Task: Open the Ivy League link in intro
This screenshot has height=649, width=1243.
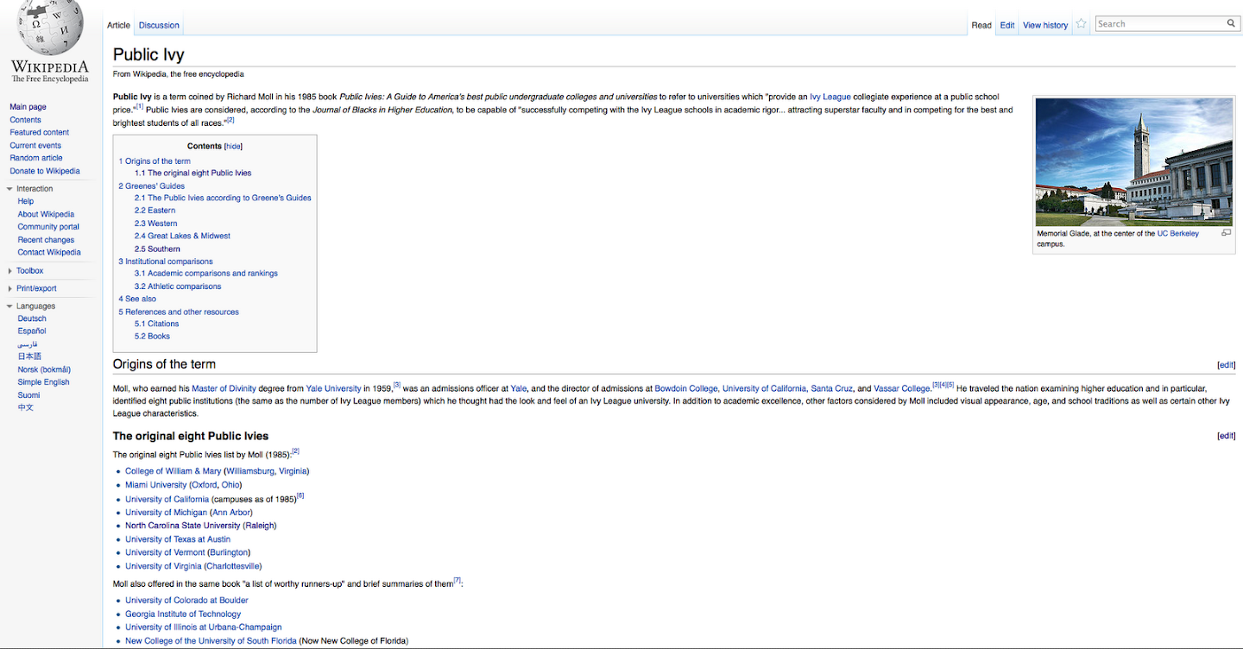Action: [830, 98]
